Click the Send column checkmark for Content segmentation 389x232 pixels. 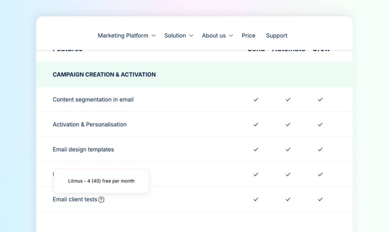pyautogui.click(x=256, y=99)
